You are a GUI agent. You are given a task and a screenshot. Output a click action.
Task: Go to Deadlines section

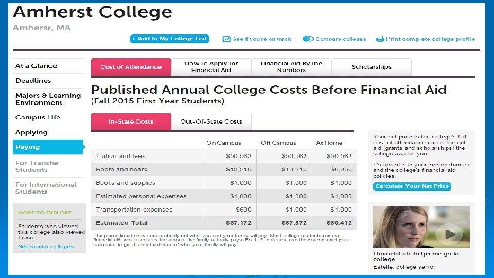tap(33, 81)
